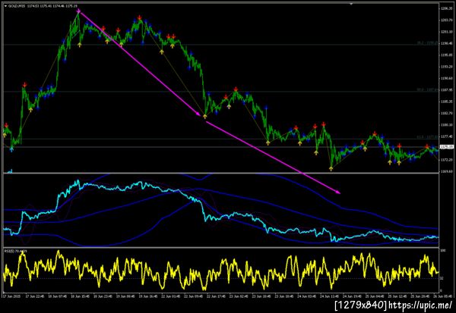Open the chart menu triangle beside GOLD,M15
Viewport: 456px width, 313px height.
[5, 6]
